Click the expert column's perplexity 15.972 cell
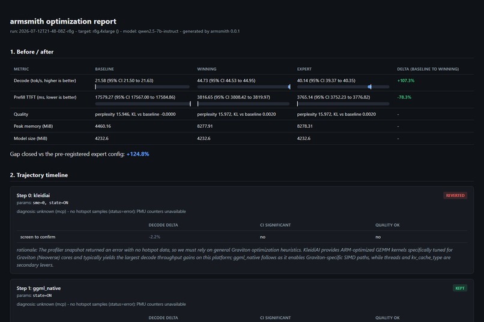This screenshot has width=484, height=322. (x=336, y=114)
